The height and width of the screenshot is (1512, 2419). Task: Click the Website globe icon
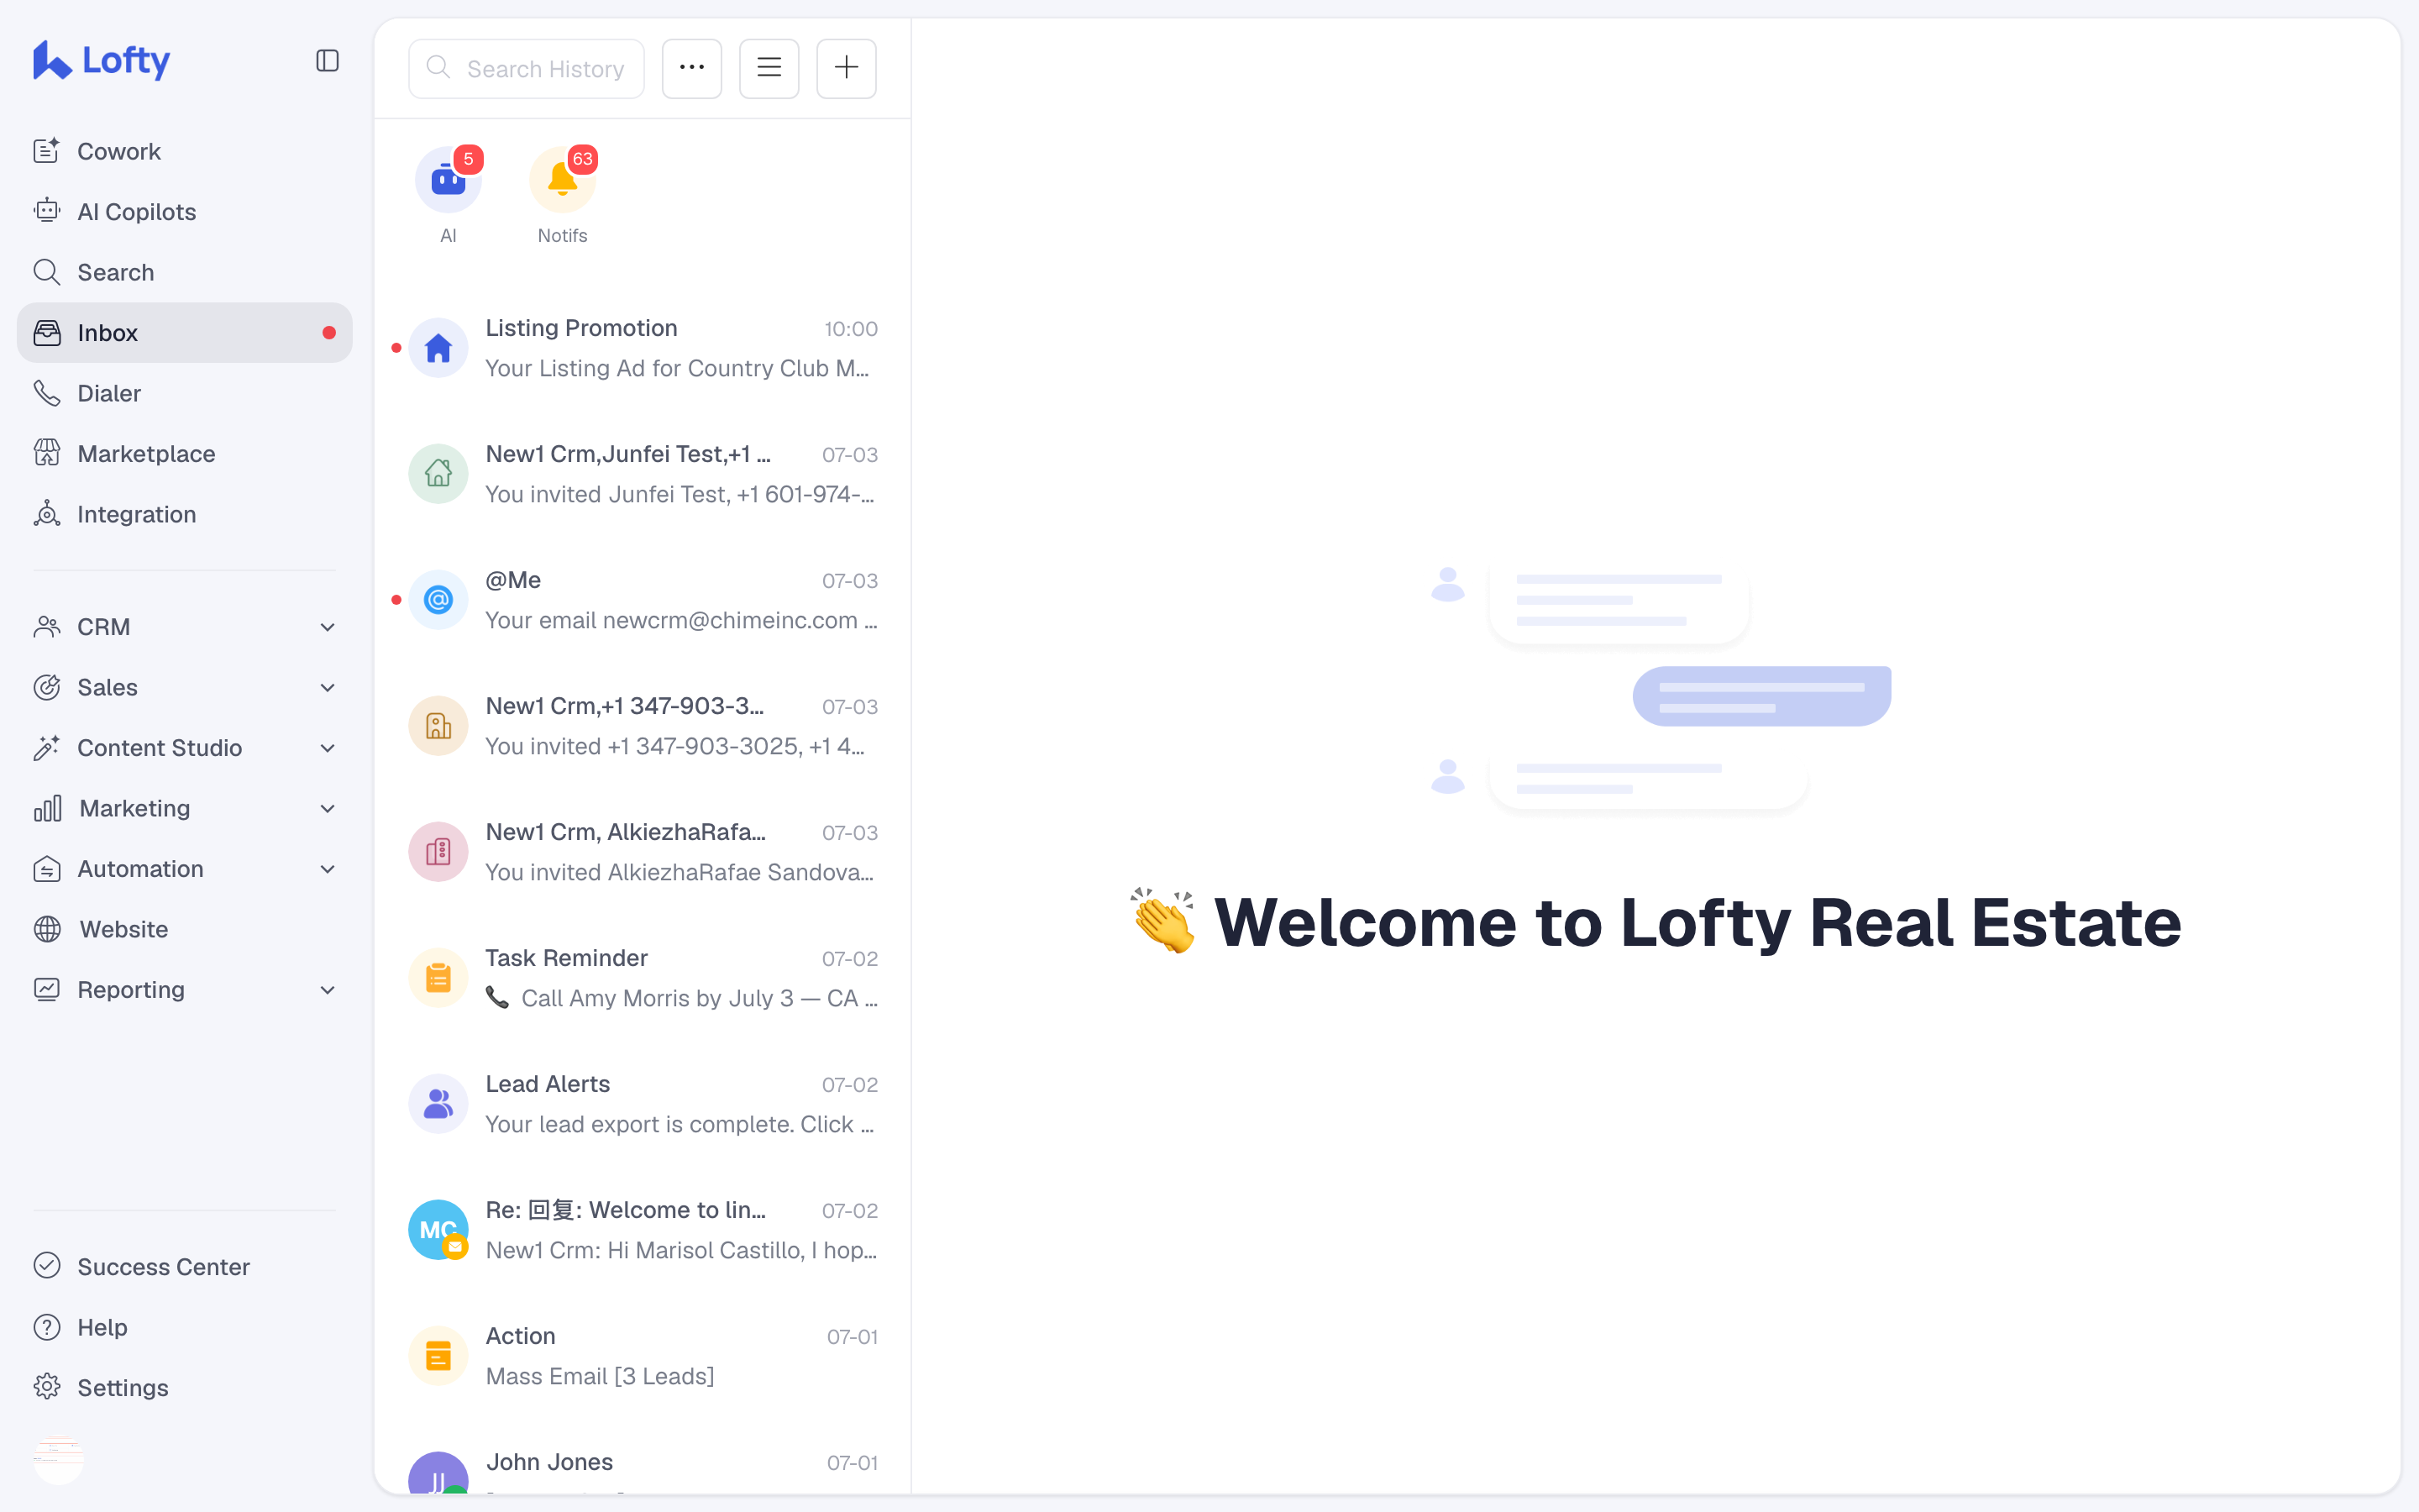tap(47, 930)
